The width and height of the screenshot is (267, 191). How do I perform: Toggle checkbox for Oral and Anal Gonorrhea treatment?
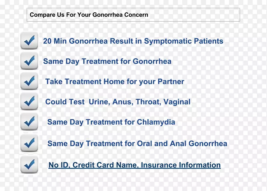click(x=29, y=143)
